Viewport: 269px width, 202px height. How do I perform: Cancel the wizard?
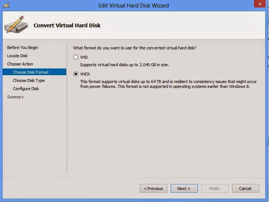pyautogui.click(x=245, y=189)
